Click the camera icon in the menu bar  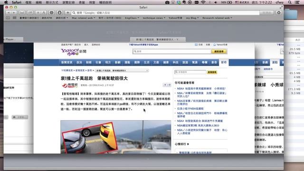pos(167,2)
